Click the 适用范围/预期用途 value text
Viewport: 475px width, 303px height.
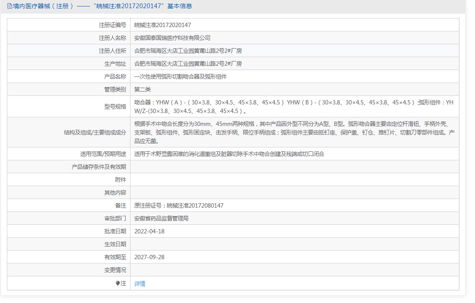[x=229, y=154]
